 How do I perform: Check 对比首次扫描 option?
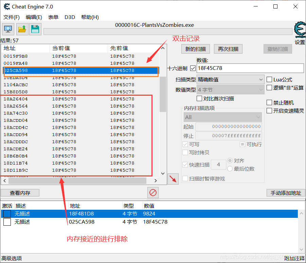point(199,98)
